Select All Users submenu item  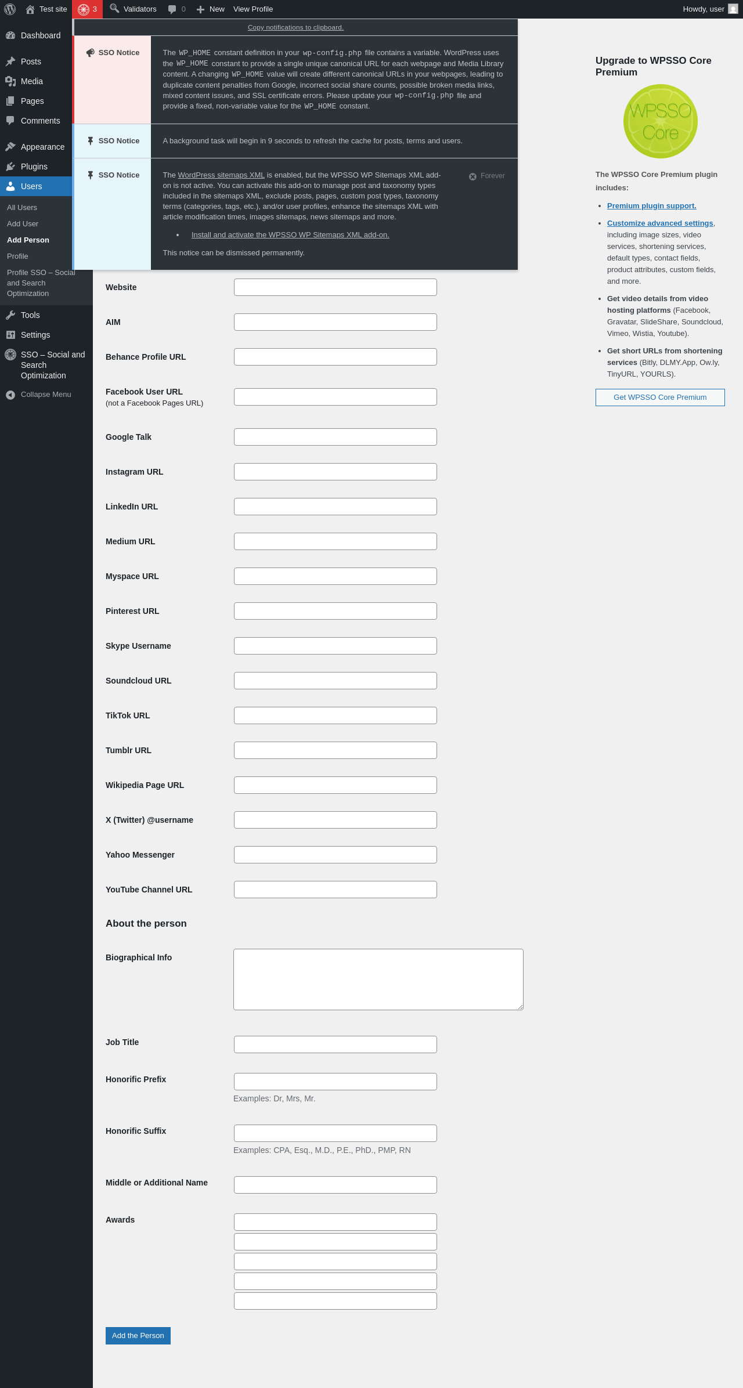(x=22, y=208)
